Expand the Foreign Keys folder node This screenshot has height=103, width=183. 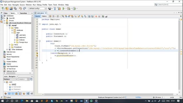pyautogui.click(x=15, y=42)
